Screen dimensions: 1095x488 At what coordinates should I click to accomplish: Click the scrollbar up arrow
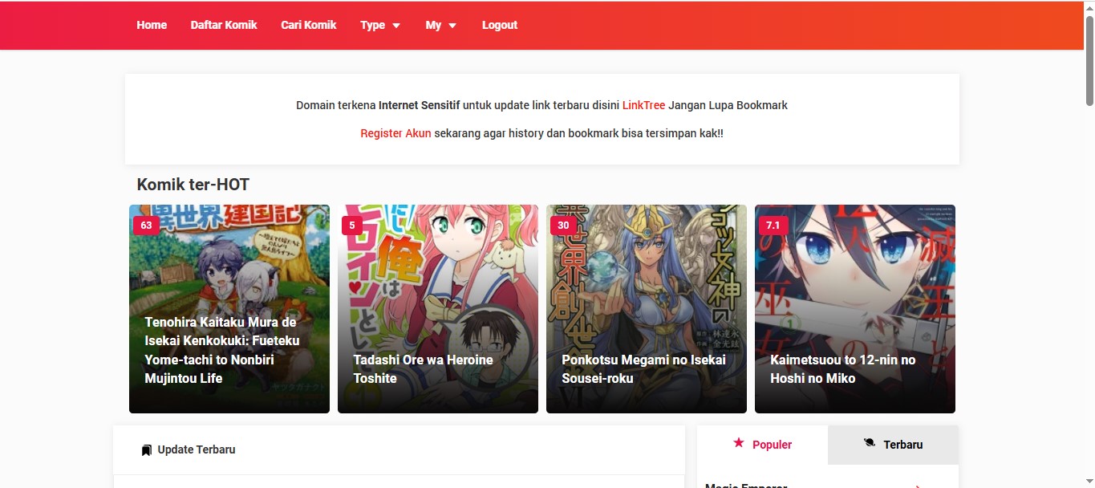coord(1089,7)
